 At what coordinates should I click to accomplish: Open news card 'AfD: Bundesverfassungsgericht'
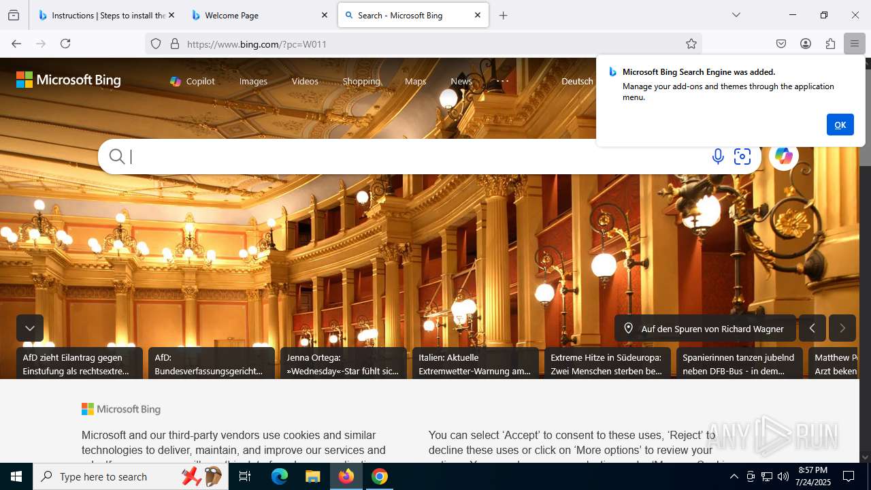click(212, 363)
